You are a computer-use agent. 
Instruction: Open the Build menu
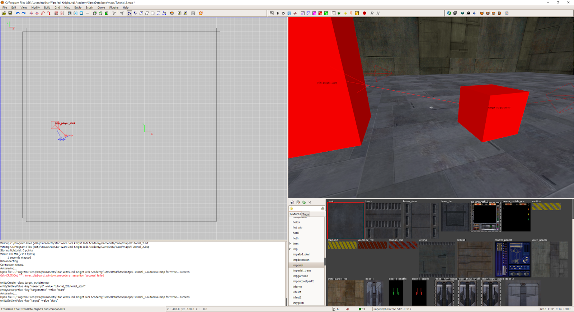[x=47, y=8]
